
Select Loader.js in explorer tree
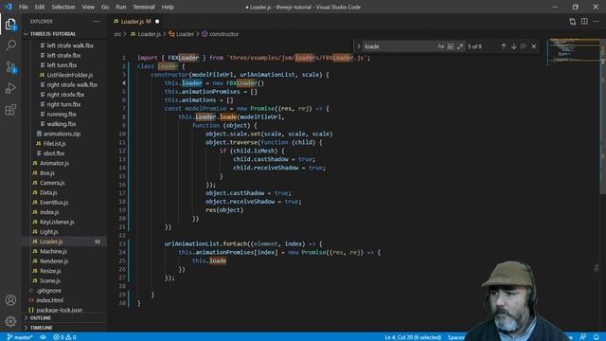coord(64,242)
